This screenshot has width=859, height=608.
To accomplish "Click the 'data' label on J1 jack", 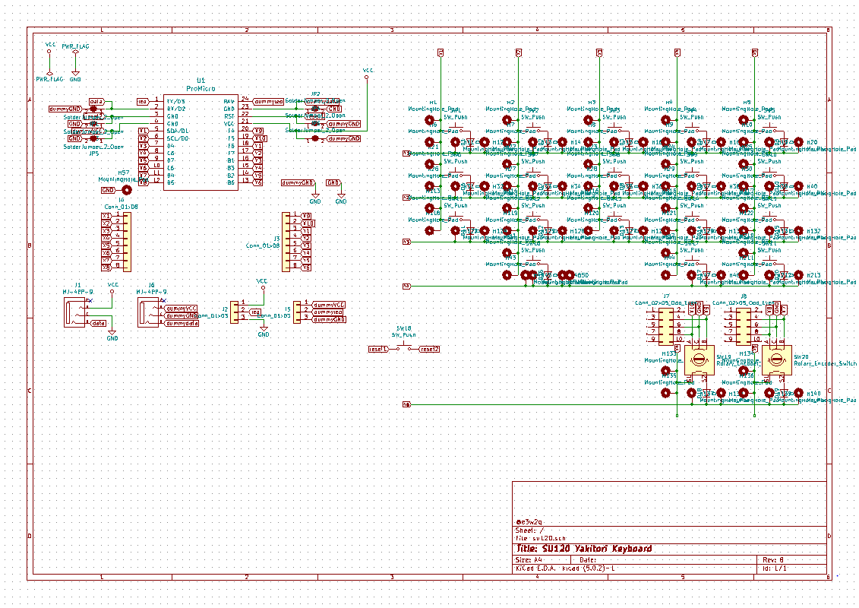I will coord(98,324).
